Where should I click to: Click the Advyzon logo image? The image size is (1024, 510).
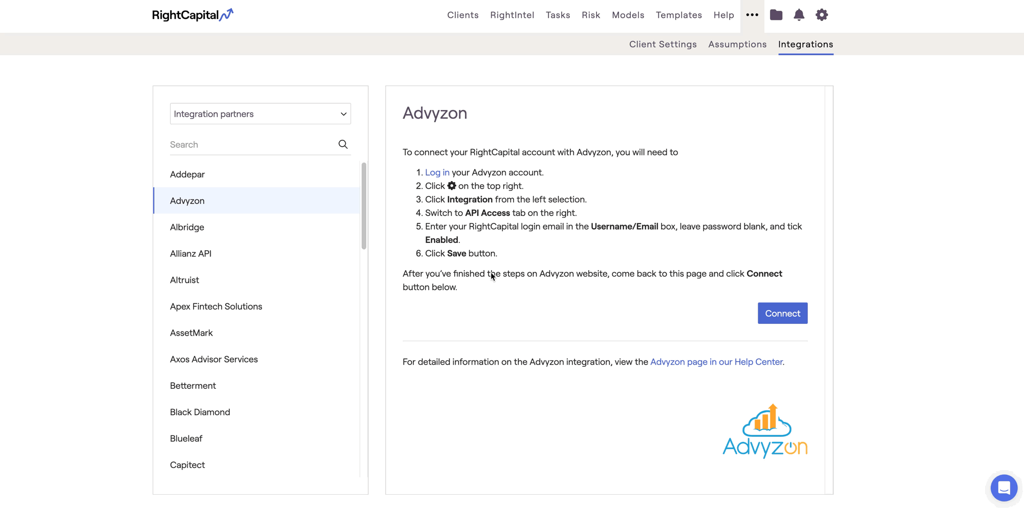764,431
